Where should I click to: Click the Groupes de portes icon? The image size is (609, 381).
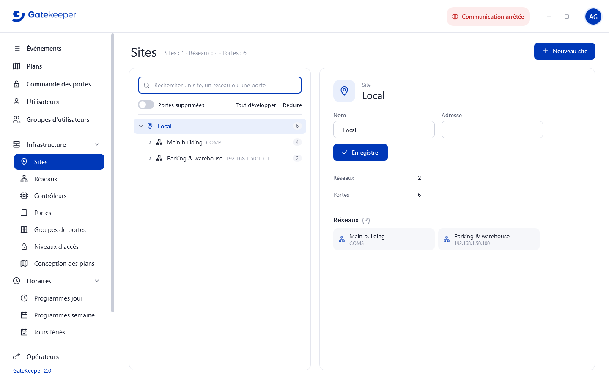coord(24,229)
